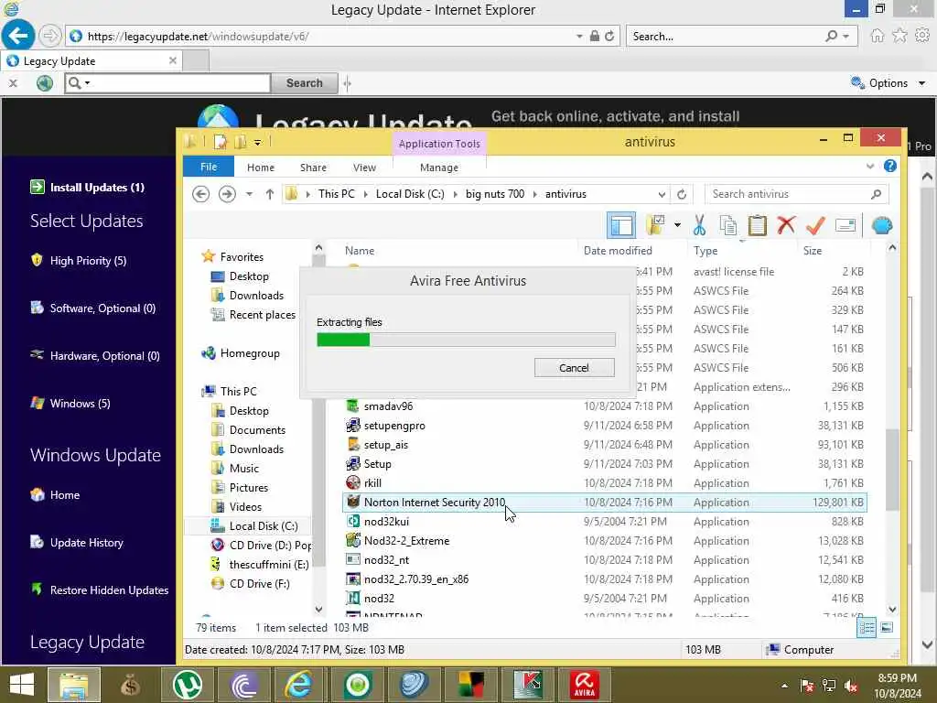Click the blue shell icon in Explorer toolbar
Screen dimensions: 937x703
click(882, 225)
